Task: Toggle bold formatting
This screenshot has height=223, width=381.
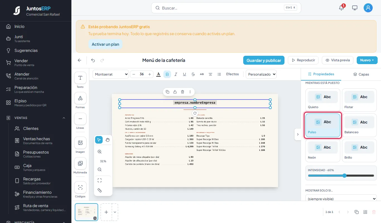Action: 167,74
